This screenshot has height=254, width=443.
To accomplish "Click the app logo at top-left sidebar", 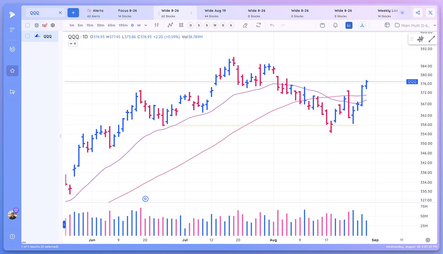I will [12, 14].
